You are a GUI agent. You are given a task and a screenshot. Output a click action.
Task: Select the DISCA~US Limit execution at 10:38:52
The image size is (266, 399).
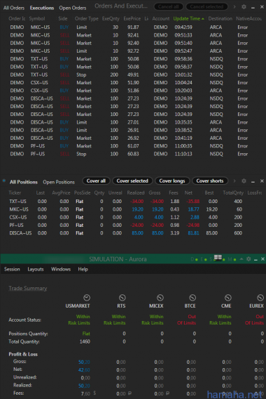pyautogui.click(x=133, y=130)
